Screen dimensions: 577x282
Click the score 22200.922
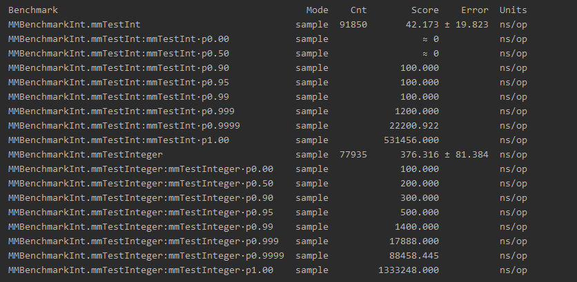(414, 126)
